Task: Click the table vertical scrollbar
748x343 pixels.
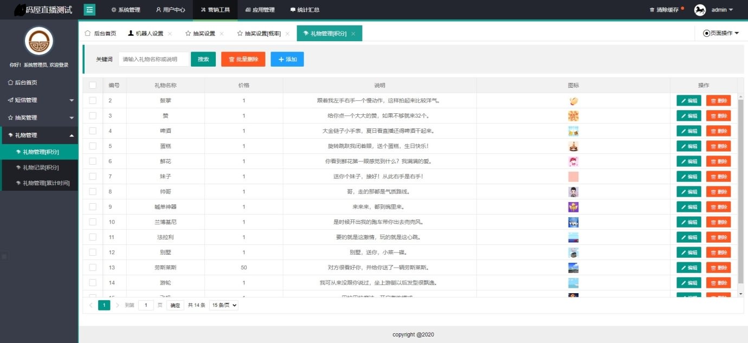Action: pyautogui.click(x=741, y=191)
